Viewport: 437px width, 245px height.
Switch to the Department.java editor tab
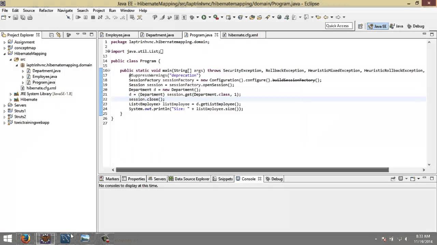click(160, 35)
